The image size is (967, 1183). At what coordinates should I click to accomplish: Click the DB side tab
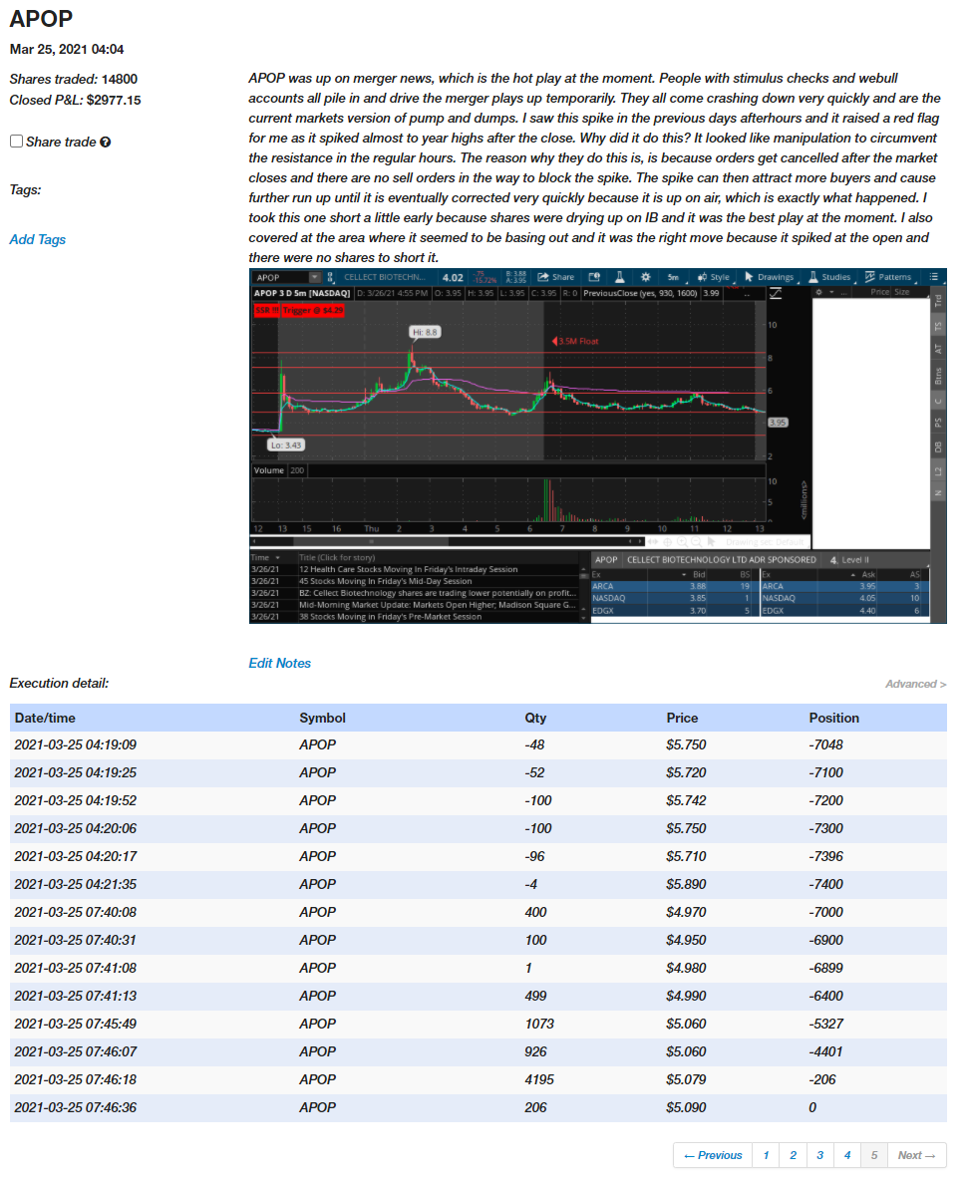coord(938,447)
